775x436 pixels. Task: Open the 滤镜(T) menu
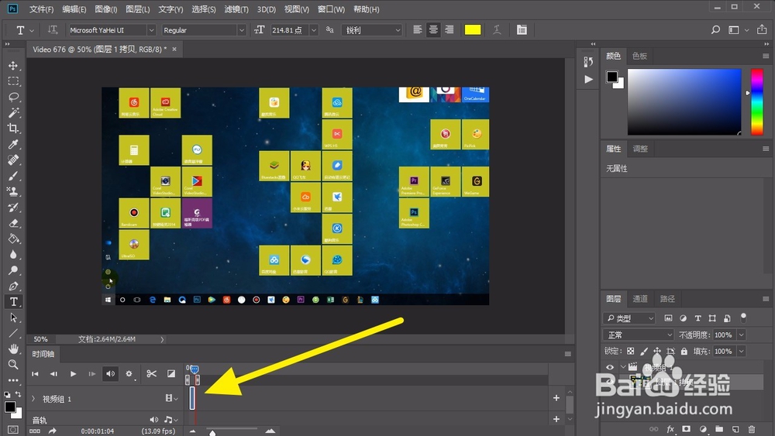click(x=235, y=9)
